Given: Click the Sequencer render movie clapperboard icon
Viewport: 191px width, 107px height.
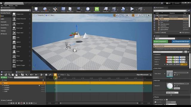Looking at the screenshot, I should point(16,75).
